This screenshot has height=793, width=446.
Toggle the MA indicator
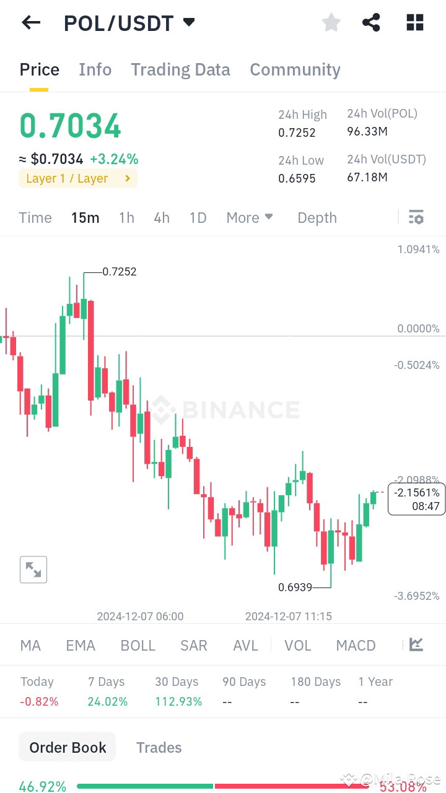(30, 645)
